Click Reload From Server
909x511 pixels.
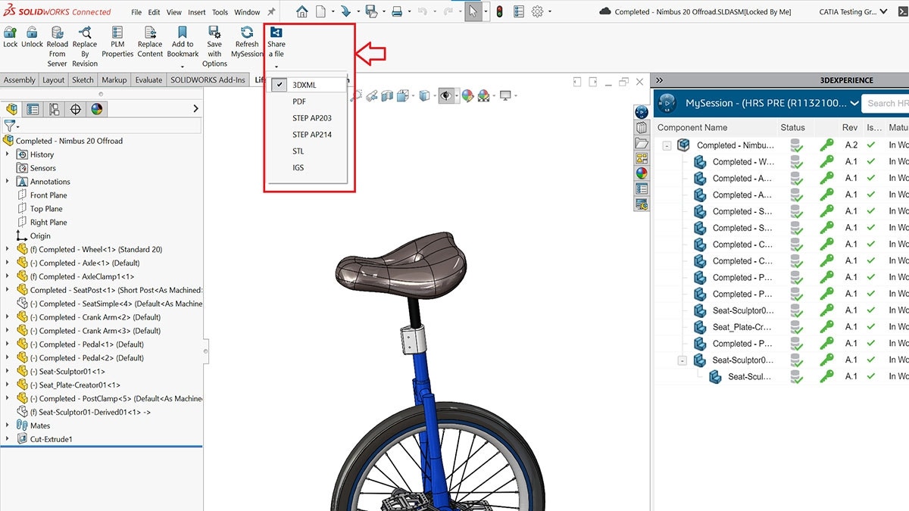(57, 47)
